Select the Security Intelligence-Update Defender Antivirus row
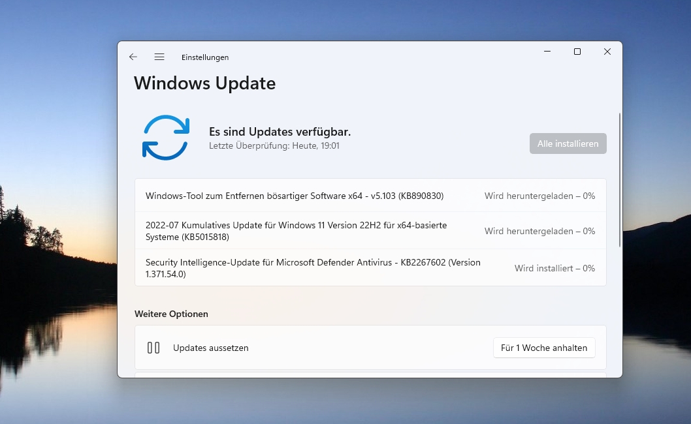691x424 pixels. 370,267
